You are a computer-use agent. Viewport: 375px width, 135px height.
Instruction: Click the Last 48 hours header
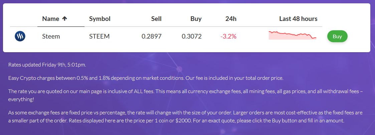tap(298, 19)
